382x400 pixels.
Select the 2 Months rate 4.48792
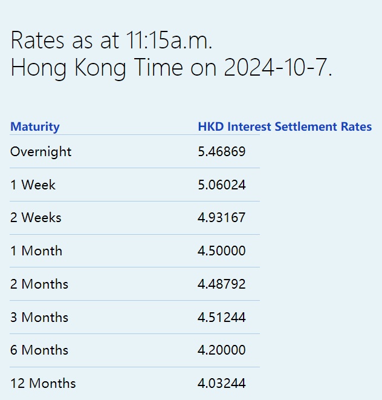tap(222, 284)
